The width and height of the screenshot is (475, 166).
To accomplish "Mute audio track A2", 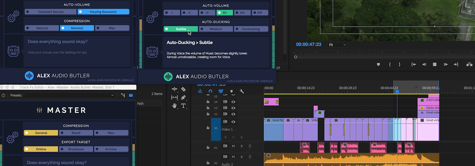I will click(233, 157).
